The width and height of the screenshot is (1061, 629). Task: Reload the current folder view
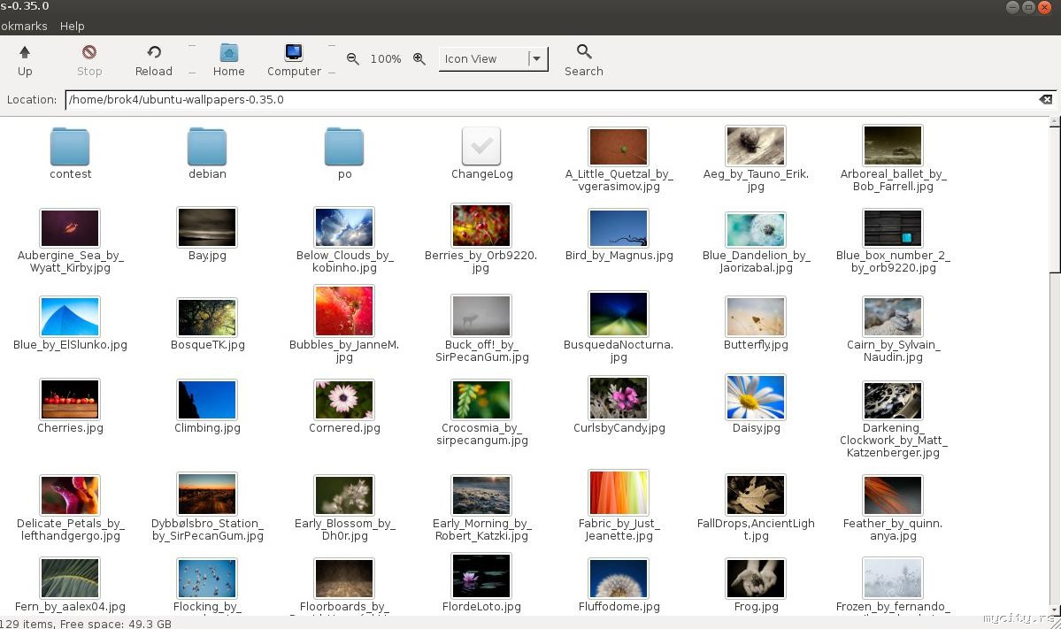tap(154, 60)
